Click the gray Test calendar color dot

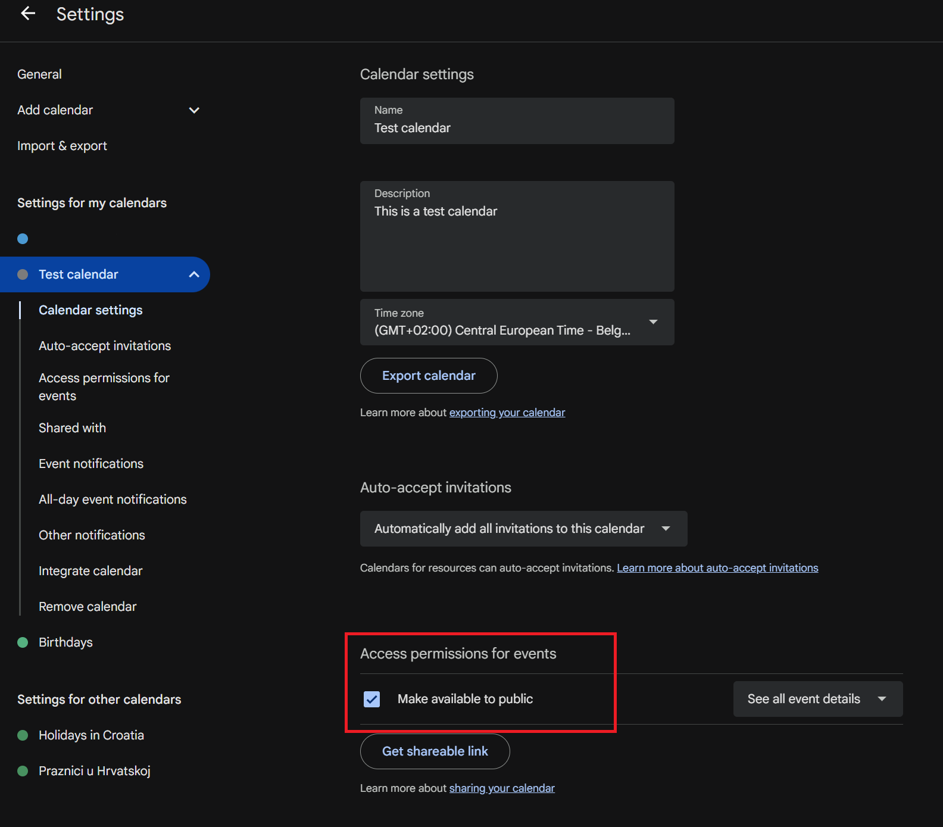point(23,274)
